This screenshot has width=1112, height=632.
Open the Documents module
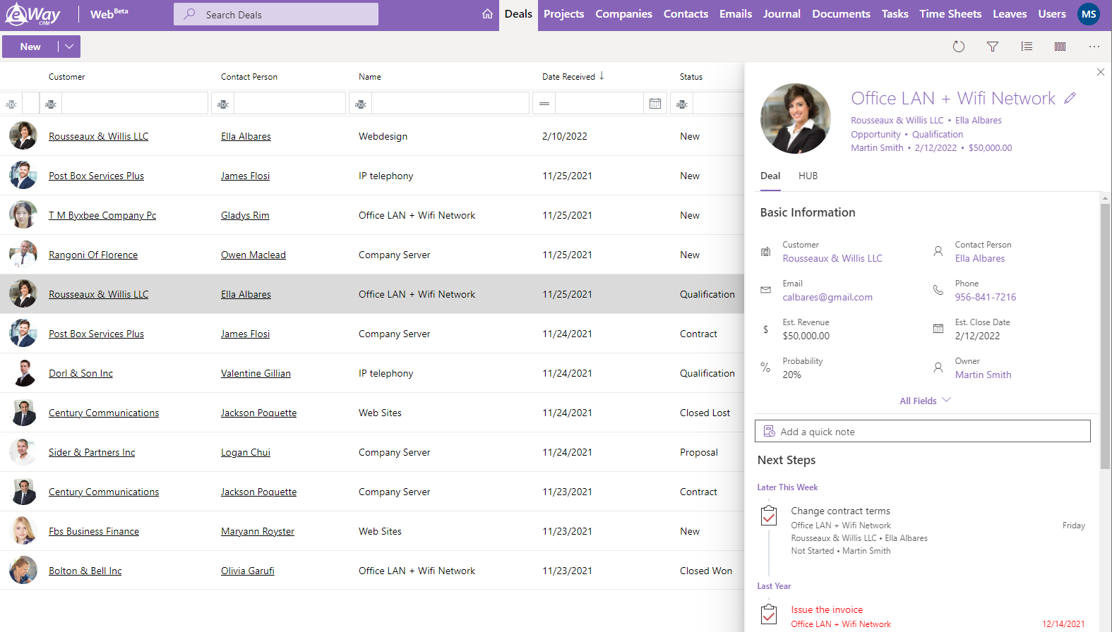click(x=841, y=14)
